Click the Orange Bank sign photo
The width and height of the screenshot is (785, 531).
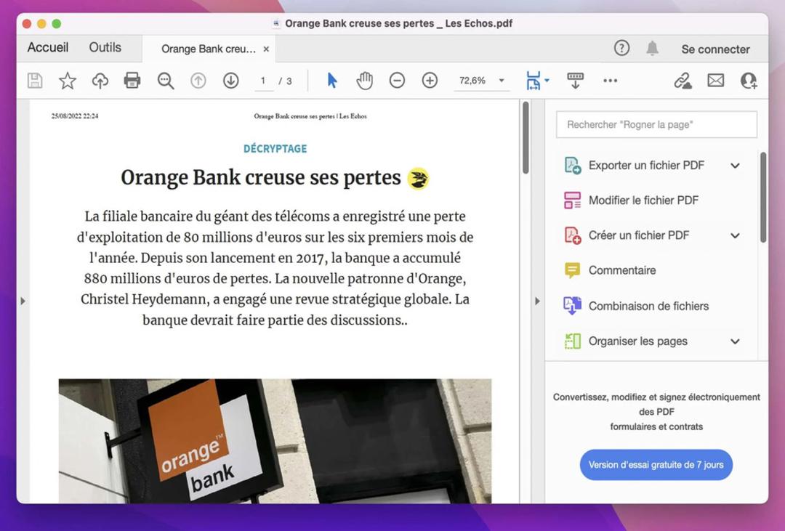click(x=275, y=440)
